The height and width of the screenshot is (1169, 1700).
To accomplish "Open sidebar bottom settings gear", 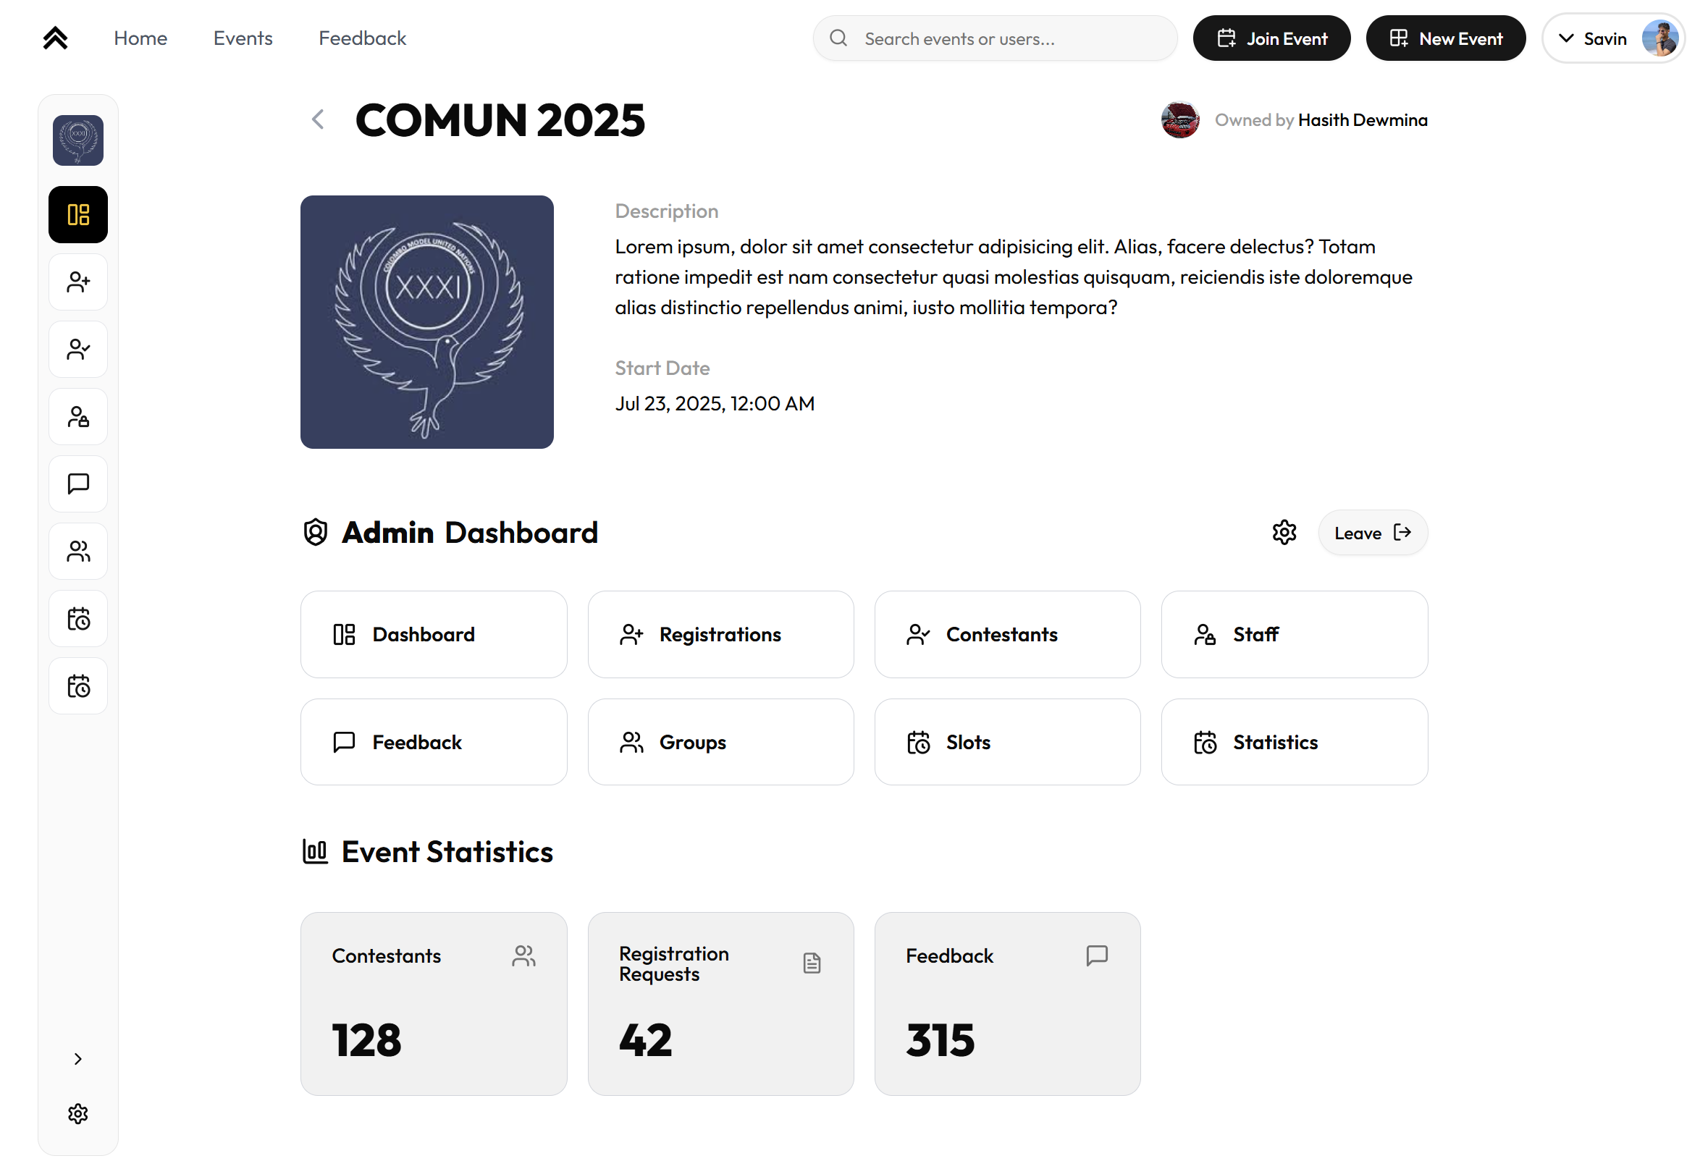I will click(77, 1114).
